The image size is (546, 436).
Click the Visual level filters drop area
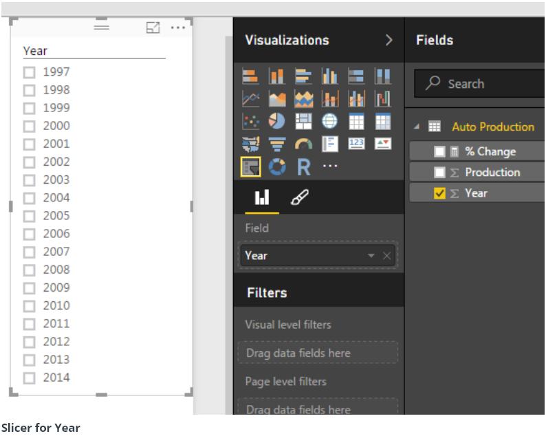tap(318, 353)
